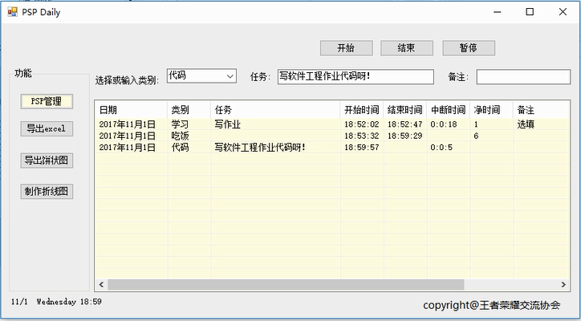
Task: Focus the empty 备注 input field
Action: tap(523, 77)
